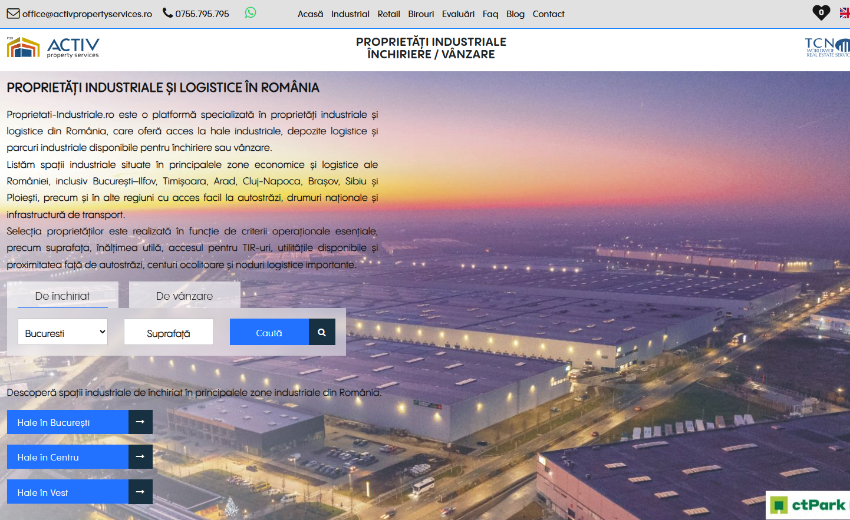Switch to the De vânzare tab

185,296
